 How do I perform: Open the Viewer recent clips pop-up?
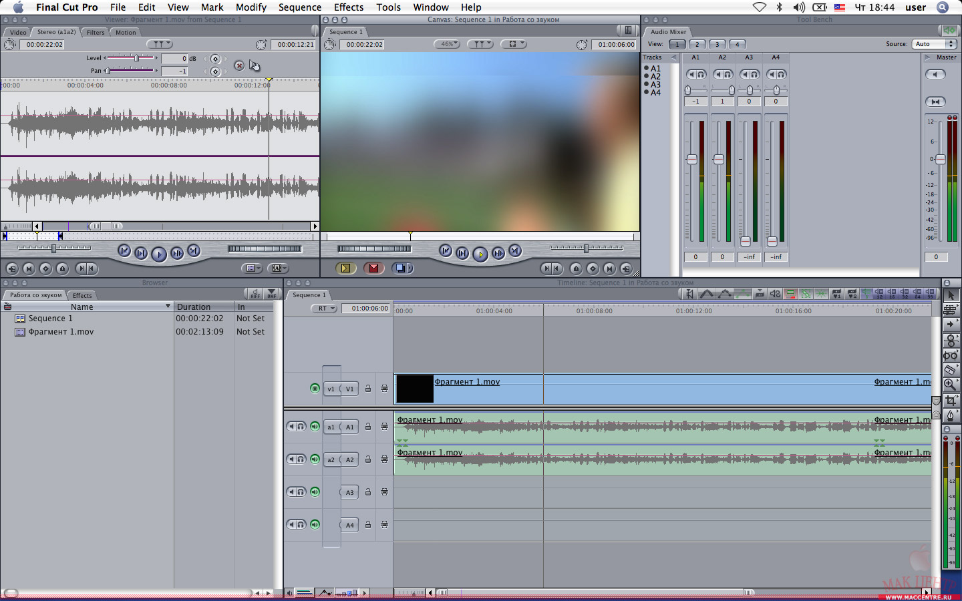pyautogui.click(x=251, y=268)
